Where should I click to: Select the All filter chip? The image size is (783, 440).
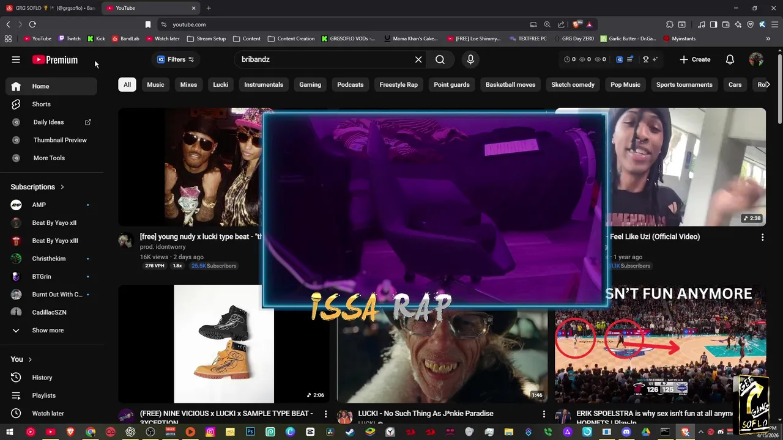[127, 84]
